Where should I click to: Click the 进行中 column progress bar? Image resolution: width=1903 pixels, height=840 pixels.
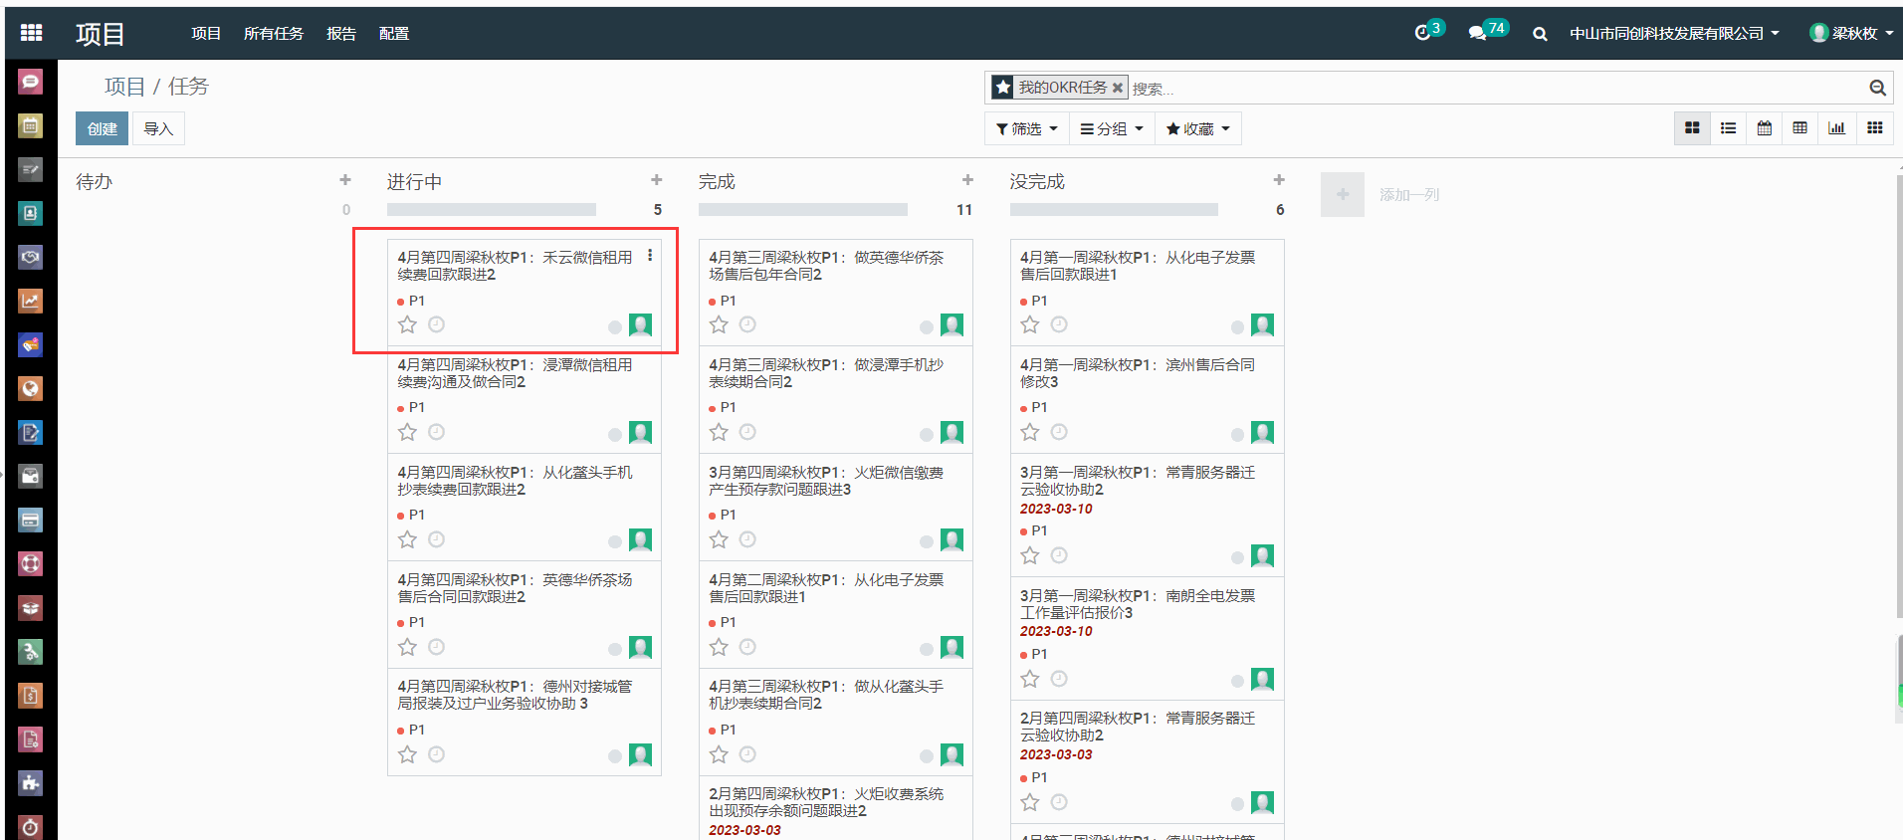tap(491, 210)
